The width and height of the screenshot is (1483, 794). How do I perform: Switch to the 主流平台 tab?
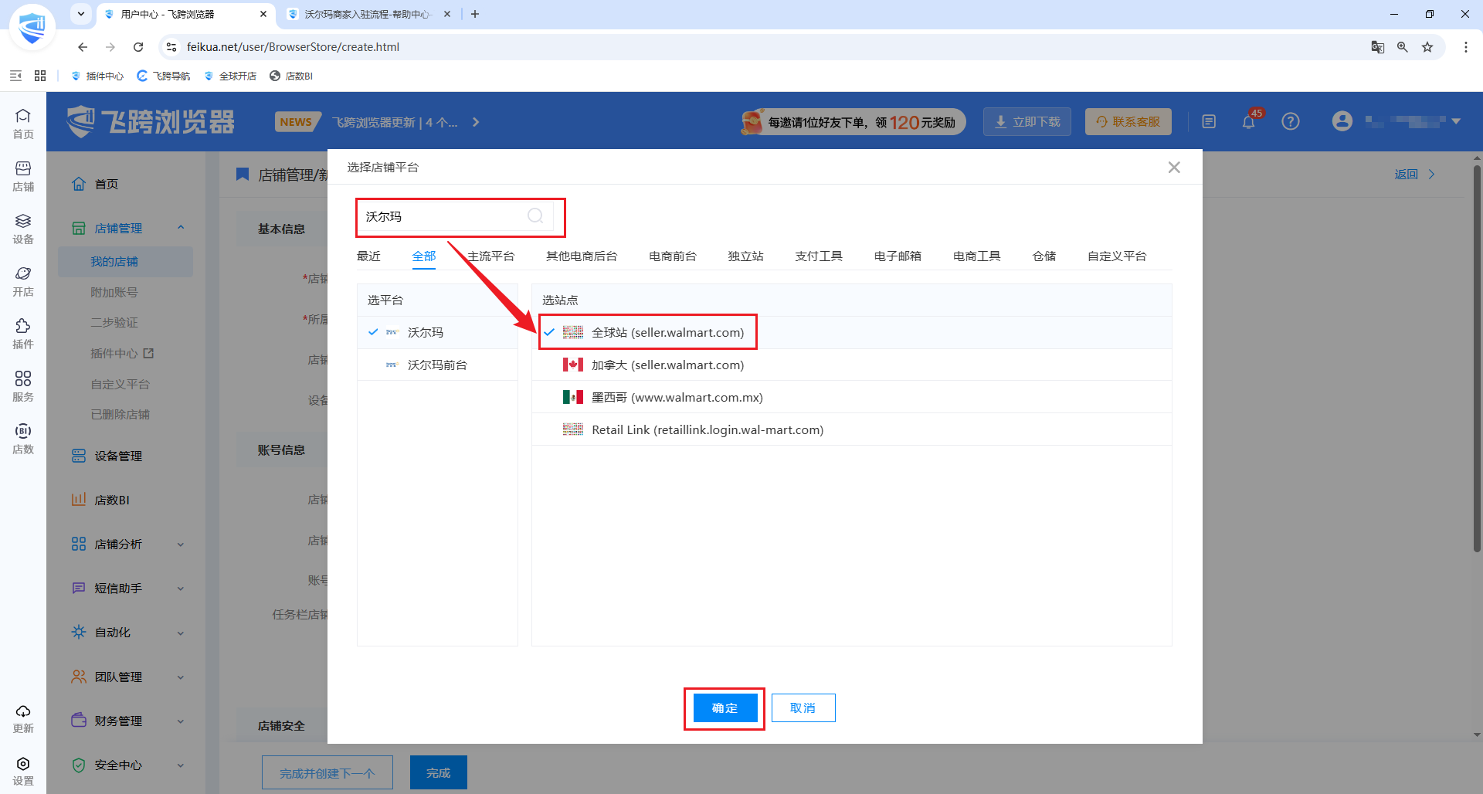click(491, 256)
